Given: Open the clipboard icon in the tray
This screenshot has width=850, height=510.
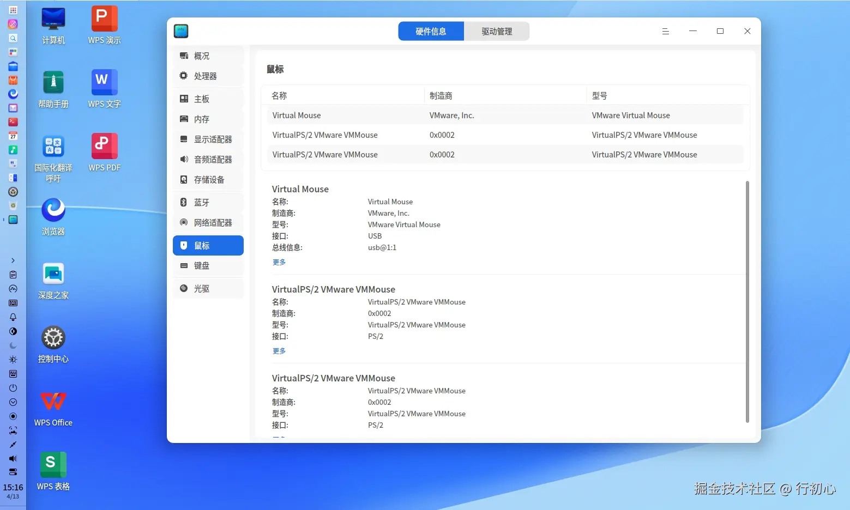Looking at the screenshot, I should pos(13,275).
